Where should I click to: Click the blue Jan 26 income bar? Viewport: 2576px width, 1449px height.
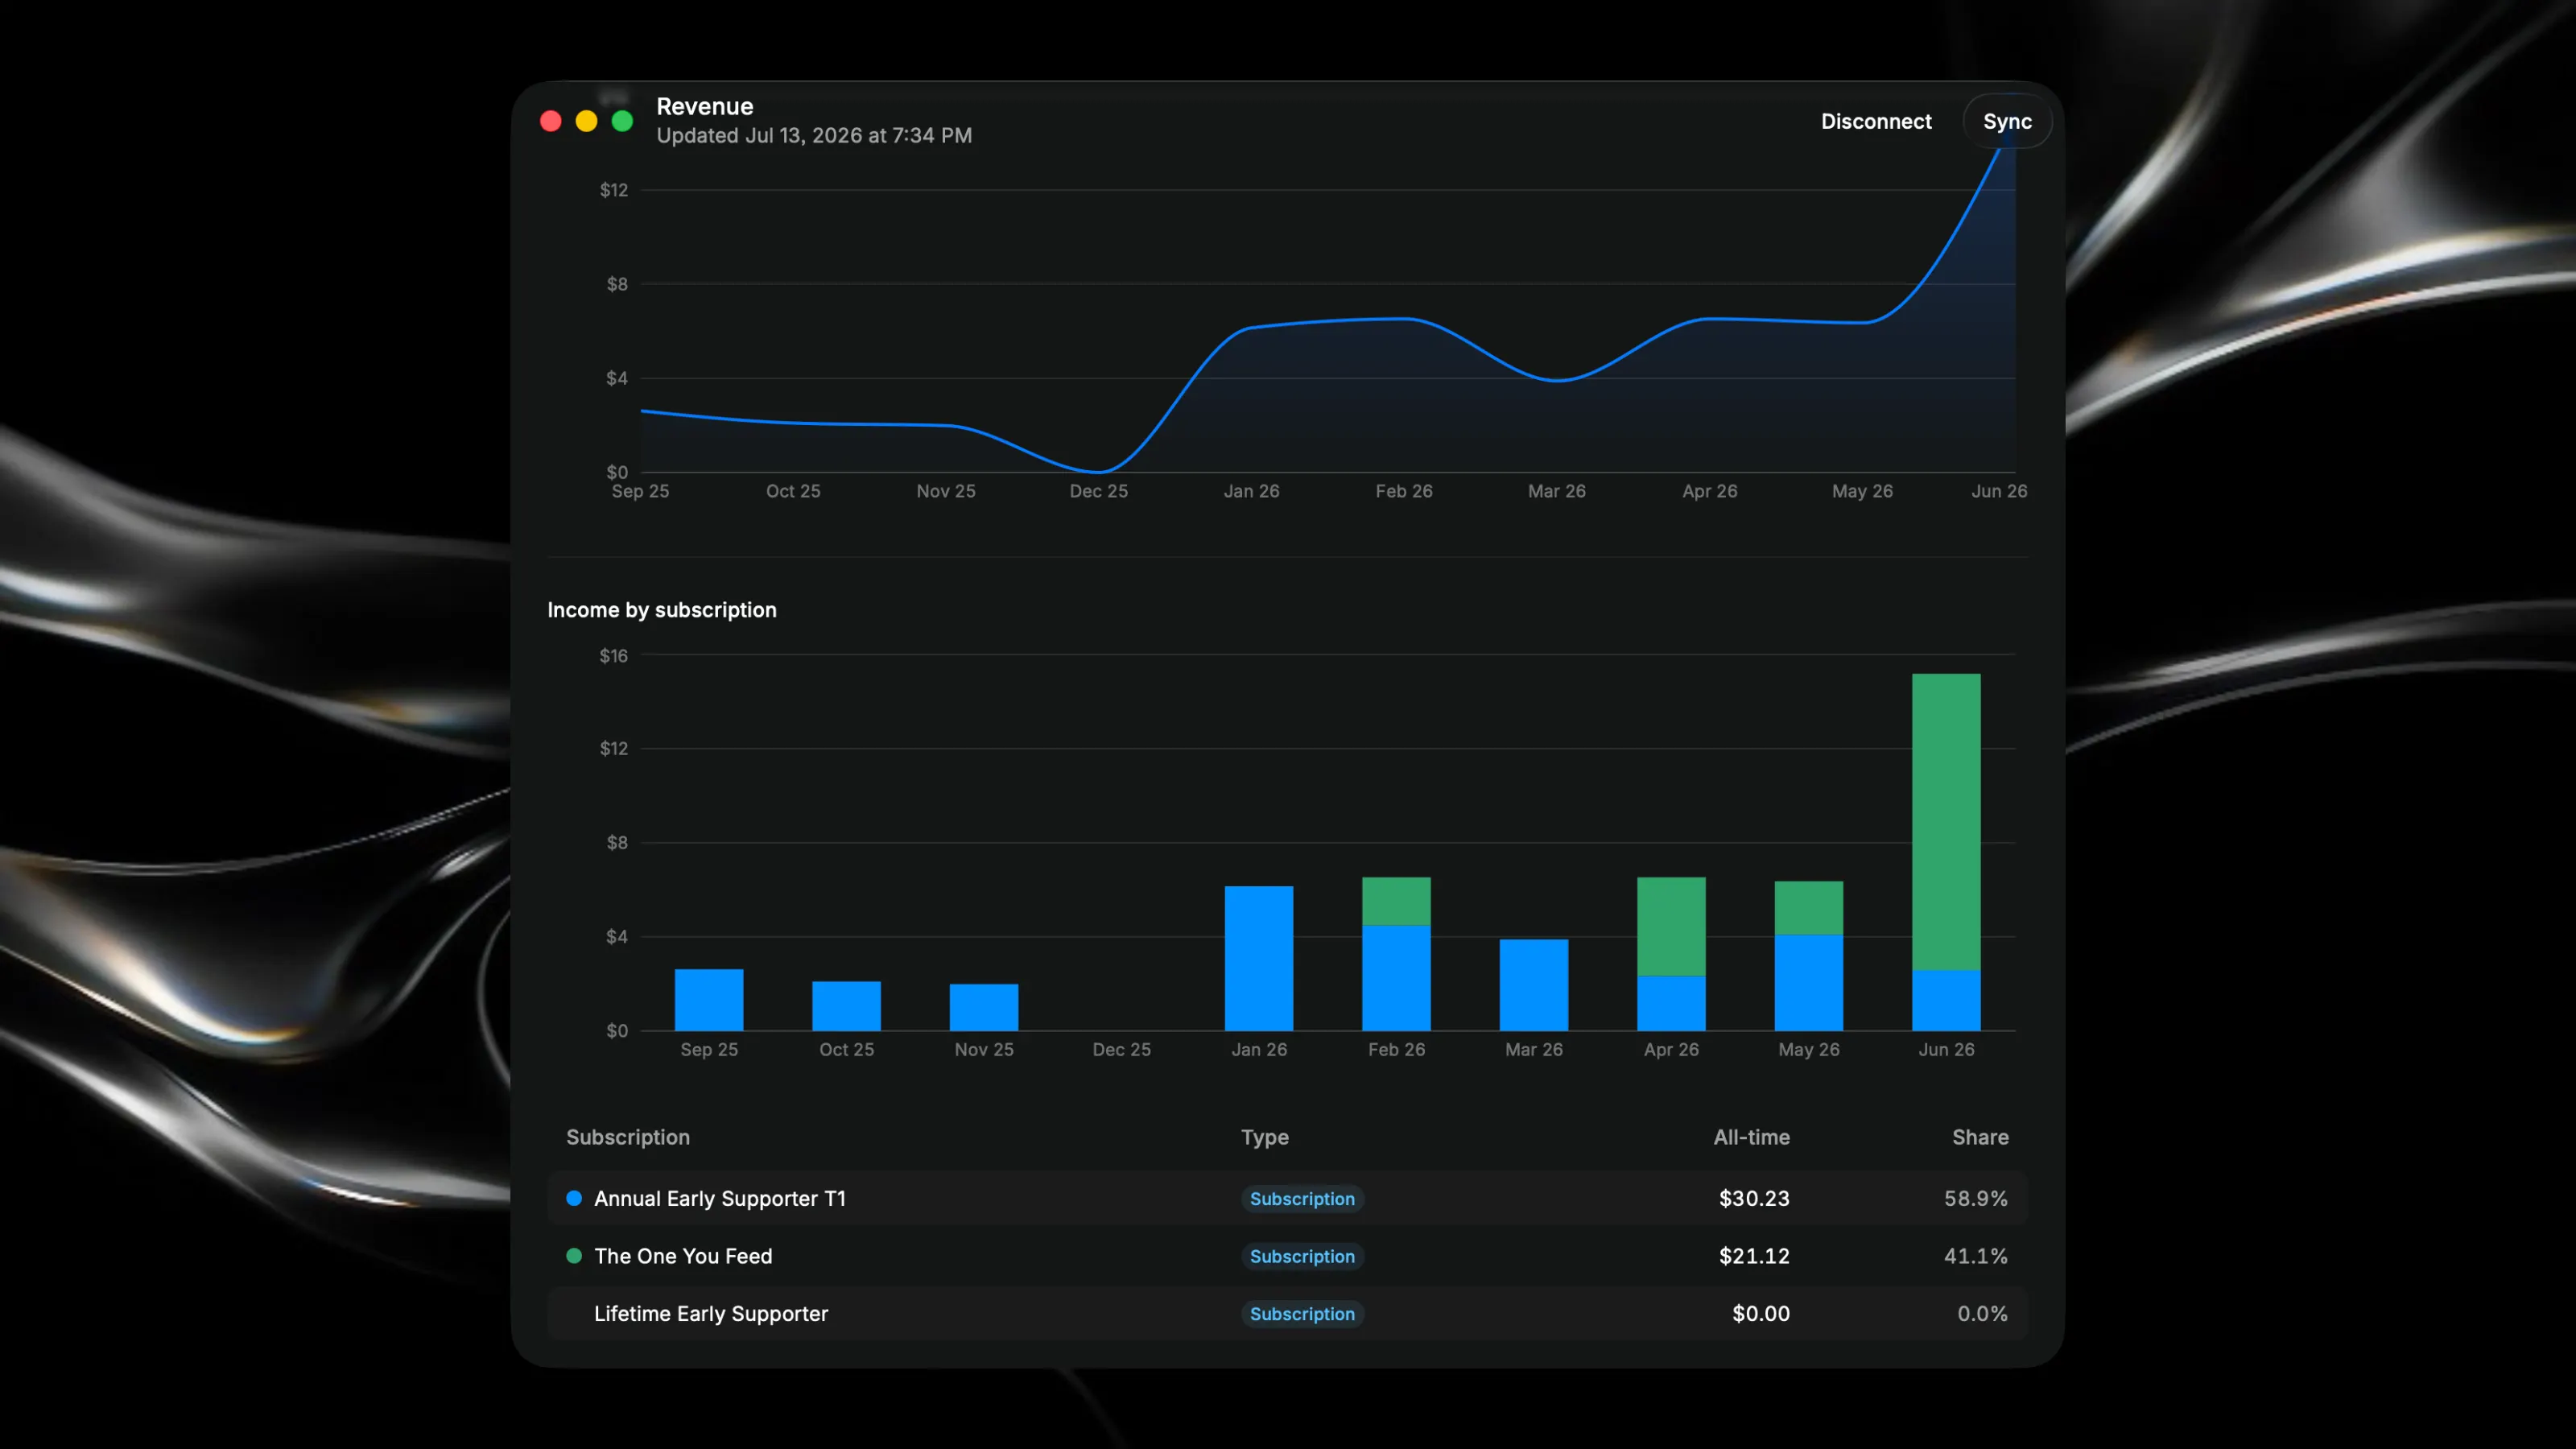click(1259, 958)
